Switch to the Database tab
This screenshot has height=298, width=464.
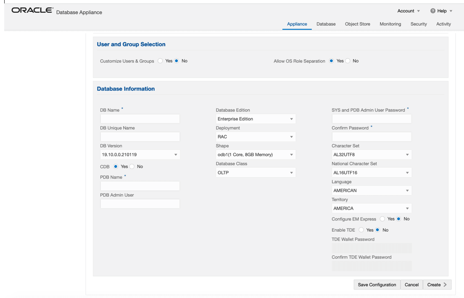[326, 24]
